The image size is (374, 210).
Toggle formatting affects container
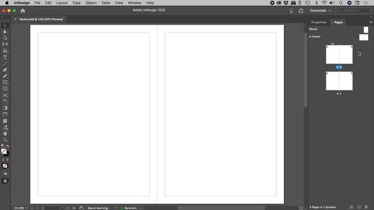[x=4, y=160]
